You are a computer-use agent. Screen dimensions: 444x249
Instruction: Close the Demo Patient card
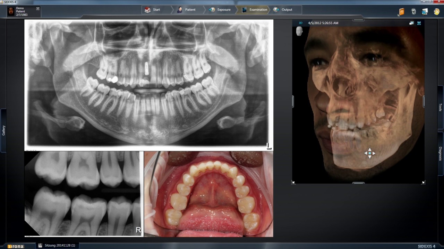(x=38, y=9)
